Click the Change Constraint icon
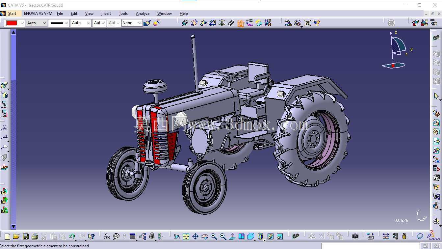 (x=259, y=23)
